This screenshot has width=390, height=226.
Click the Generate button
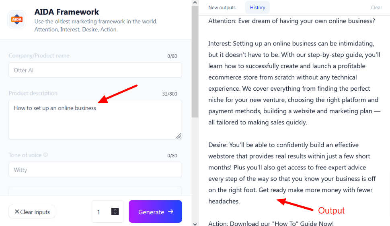coord(155,212)
